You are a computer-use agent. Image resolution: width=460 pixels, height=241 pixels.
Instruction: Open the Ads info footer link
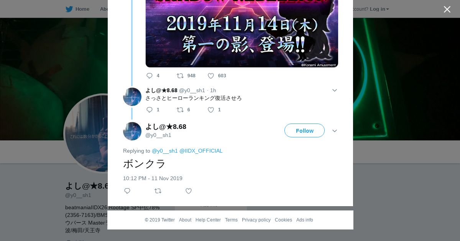click(x=305, y=220)
